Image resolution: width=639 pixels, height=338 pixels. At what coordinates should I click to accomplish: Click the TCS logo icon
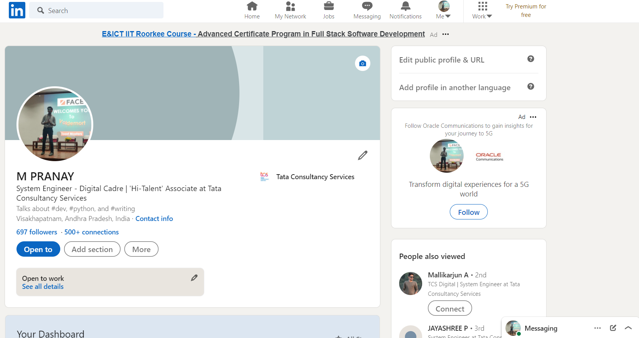[264, 176]
